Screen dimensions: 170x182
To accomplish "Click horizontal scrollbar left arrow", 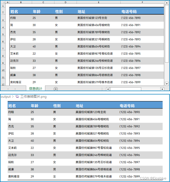I will pyautogui.click(x=108, y=89).
